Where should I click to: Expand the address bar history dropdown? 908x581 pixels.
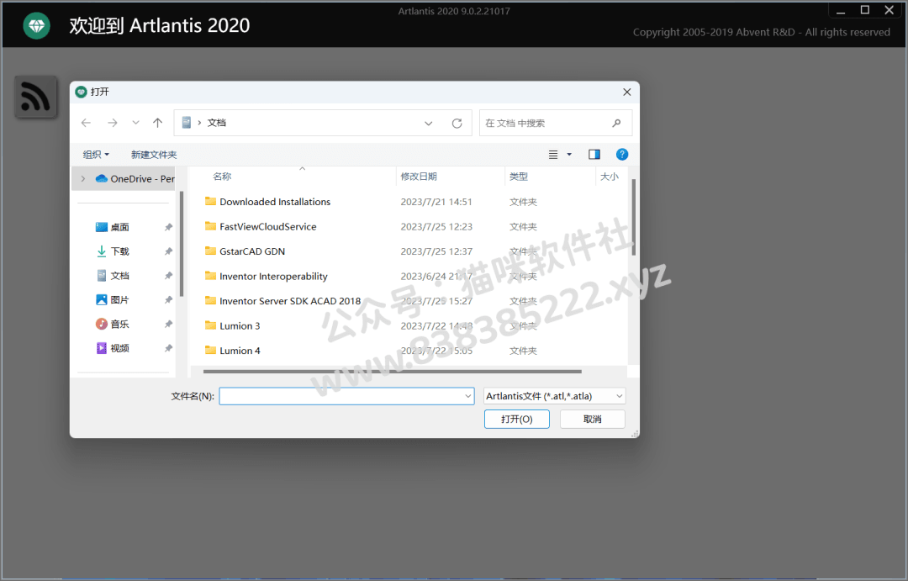429,123
